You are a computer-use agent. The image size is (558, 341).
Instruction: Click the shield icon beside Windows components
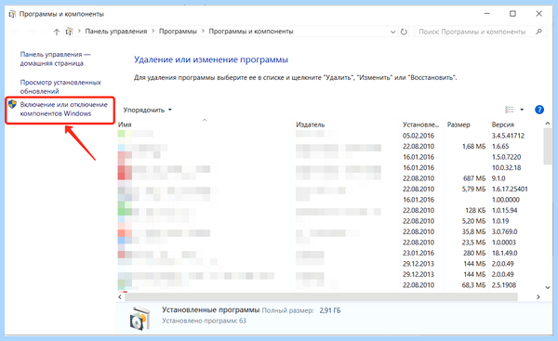pyautogui.click(x=12, y=104)
